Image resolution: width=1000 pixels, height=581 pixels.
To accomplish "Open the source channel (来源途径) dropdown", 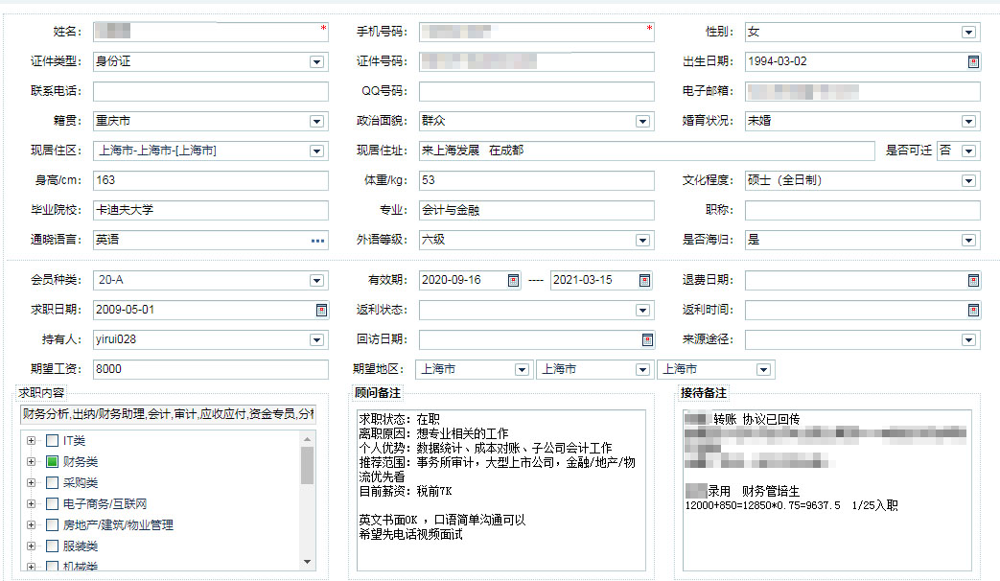I will tap(968, 340).
